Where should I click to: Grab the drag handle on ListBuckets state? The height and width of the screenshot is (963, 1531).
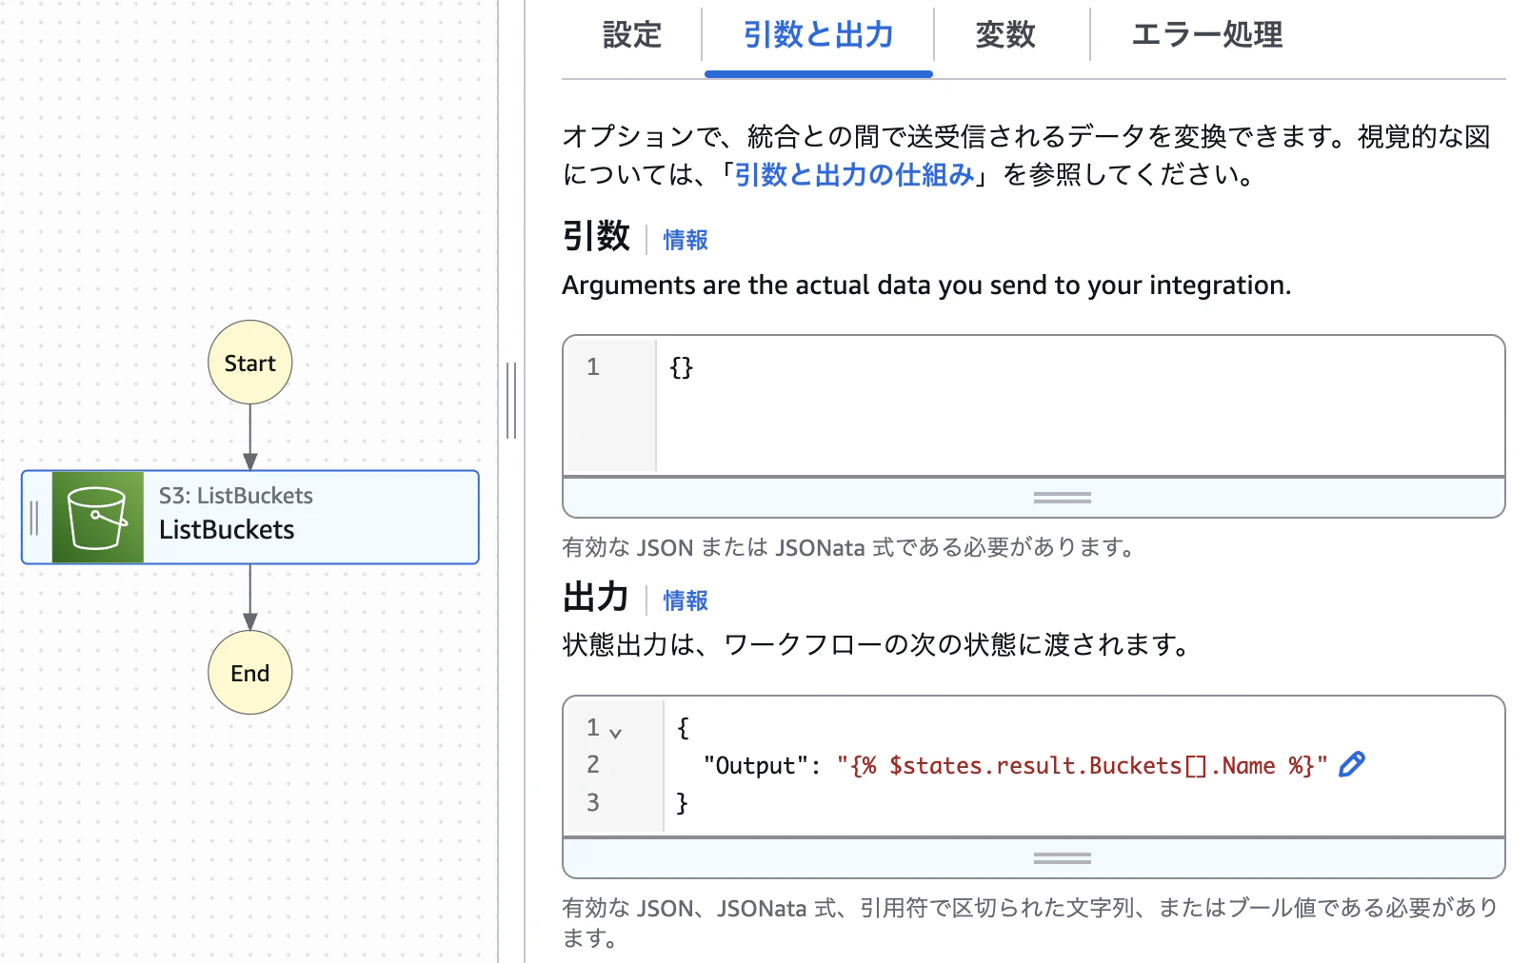[x=34, y=518]
